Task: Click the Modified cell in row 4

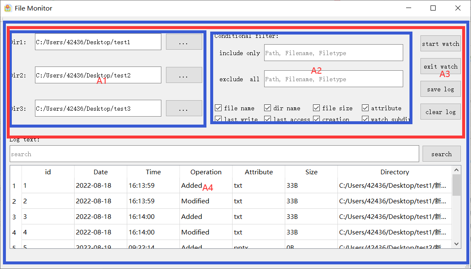Action: click(x=206, y=232)
